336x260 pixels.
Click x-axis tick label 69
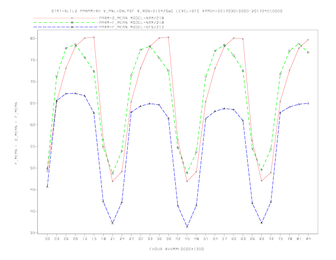click(x=262, y=239)
